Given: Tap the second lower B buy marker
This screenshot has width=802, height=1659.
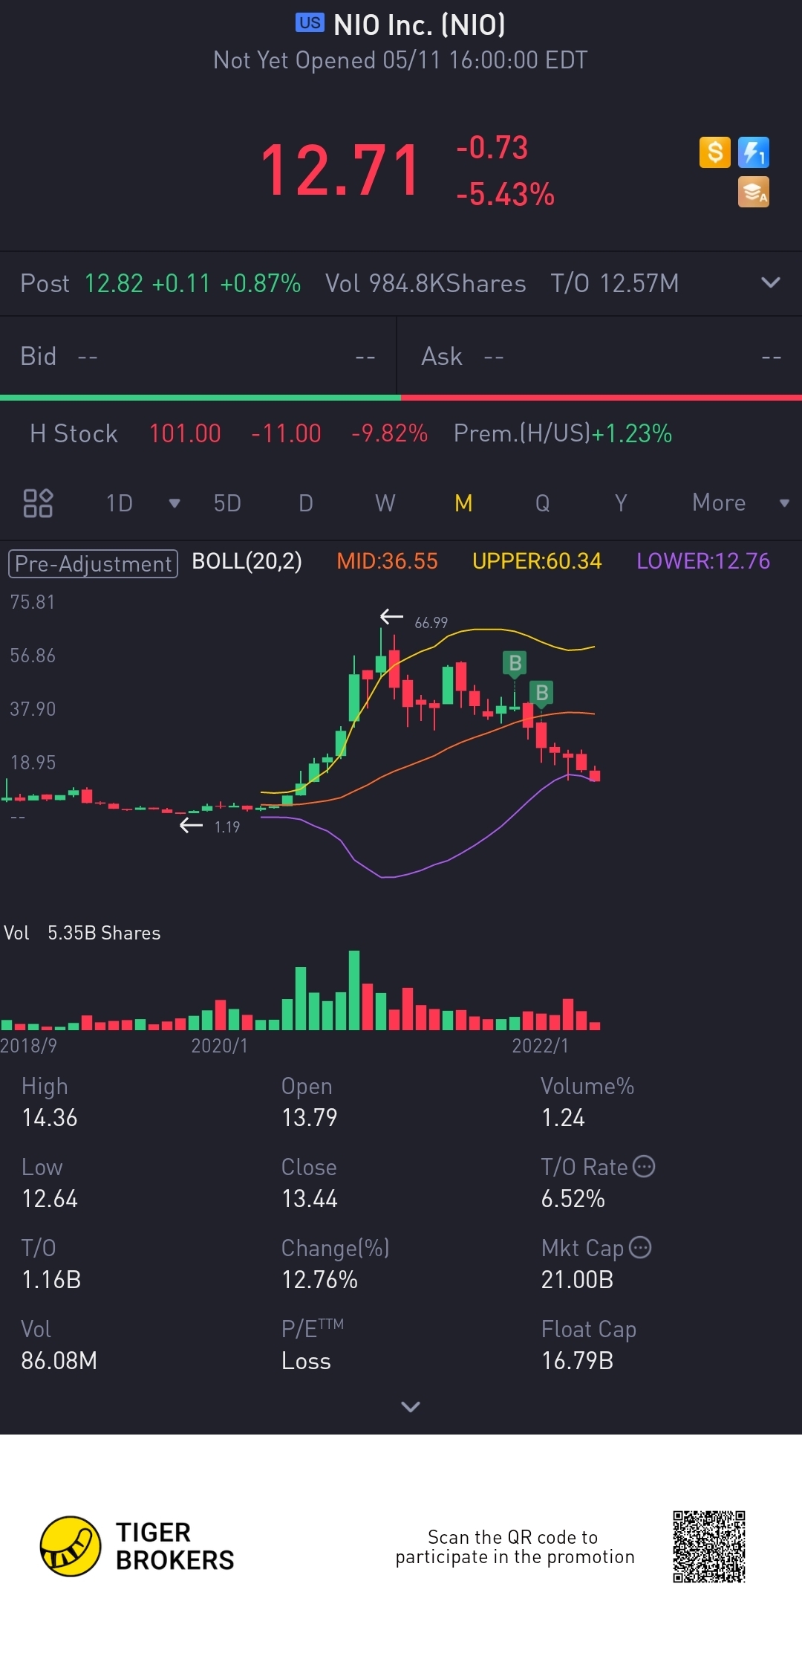Looking at the screenshot, I should coord(542,693).
